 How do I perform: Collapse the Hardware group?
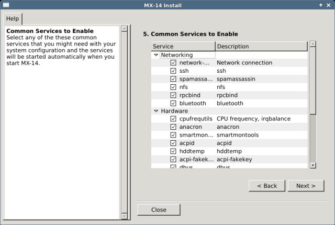tap(156, 111)
